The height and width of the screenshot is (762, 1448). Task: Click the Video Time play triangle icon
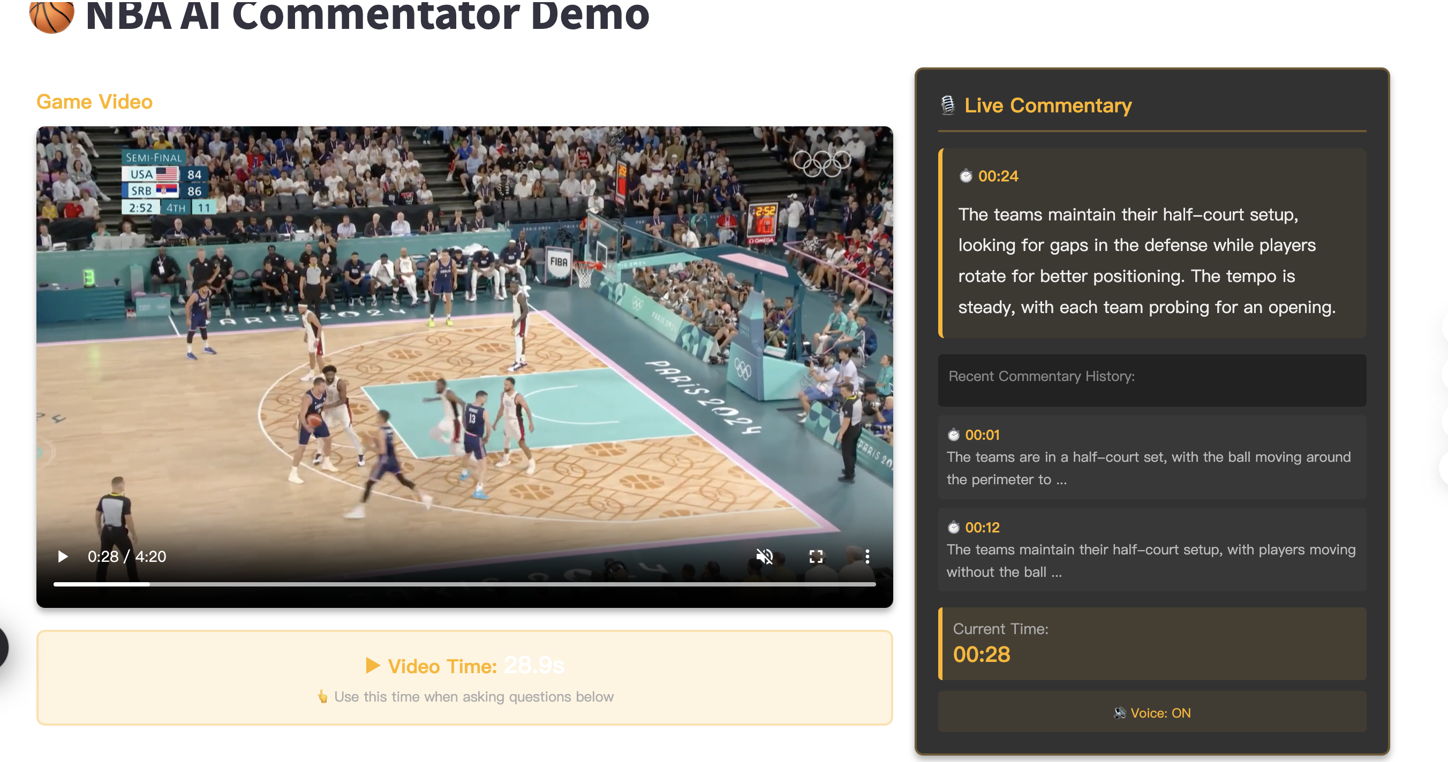pyautogui.click(x=373, y=666)
